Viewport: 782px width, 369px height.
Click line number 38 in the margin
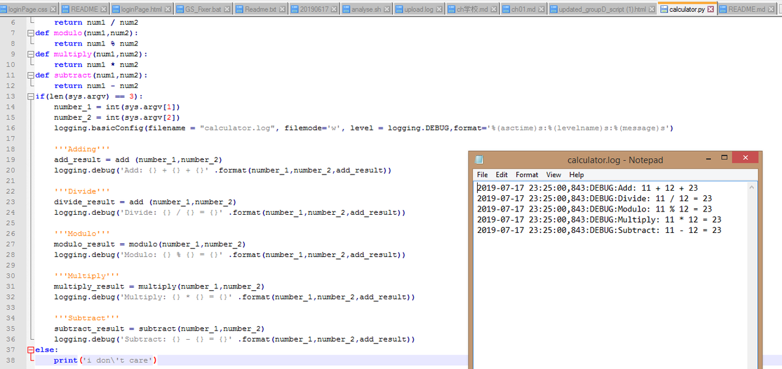coord(10,360)
